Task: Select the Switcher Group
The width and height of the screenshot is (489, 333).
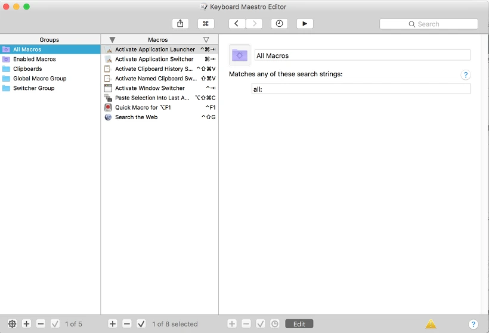Action: (50, 88)
